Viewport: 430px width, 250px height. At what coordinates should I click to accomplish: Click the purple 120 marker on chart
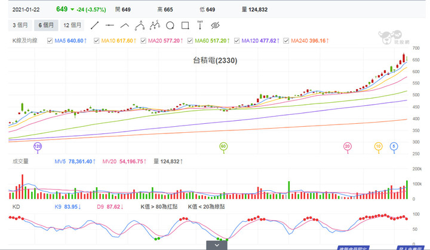pyautogui.click(x=38, y=147)
